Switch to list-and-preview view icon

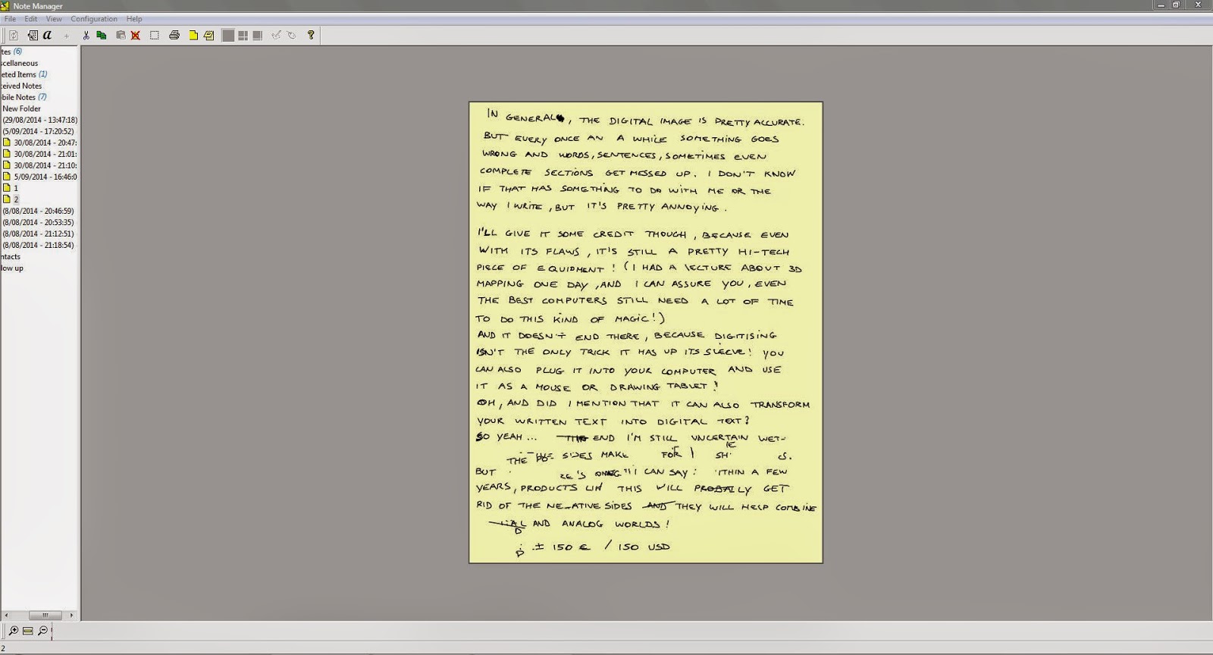(x=258, y=35)
